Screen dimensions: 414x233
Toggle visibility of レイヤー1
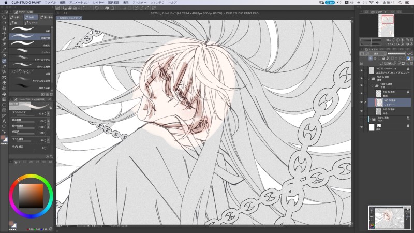361,102
